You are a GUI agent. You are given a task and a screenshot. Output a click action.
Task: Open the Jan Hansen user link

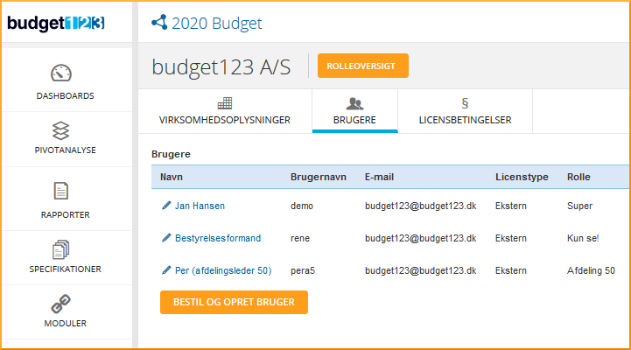click(x=200, y=206)
